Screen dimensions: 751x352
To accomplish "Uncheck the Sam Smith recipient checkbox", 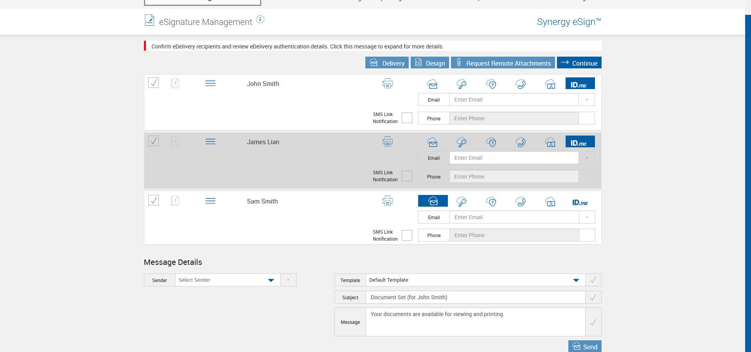I will 153,200.
